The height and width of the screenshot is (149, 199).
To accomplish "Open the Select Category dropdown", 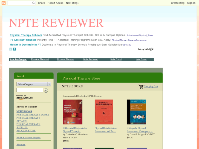I will [34, 84].
